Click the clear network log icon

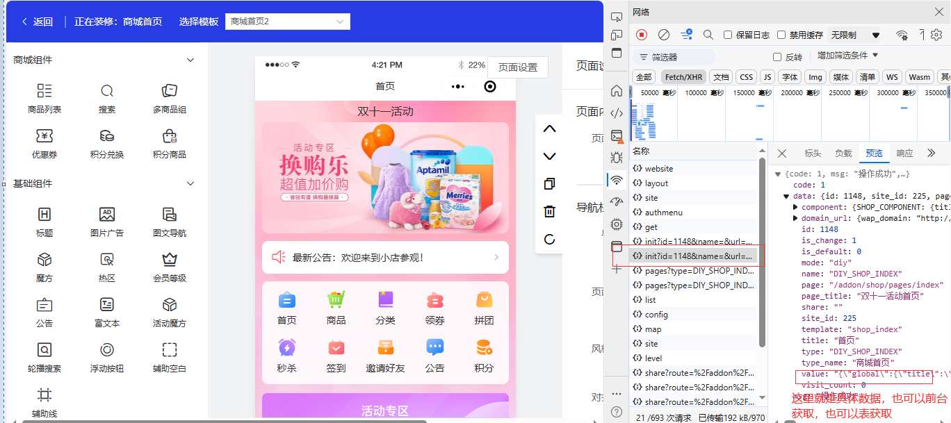point(664,35)
